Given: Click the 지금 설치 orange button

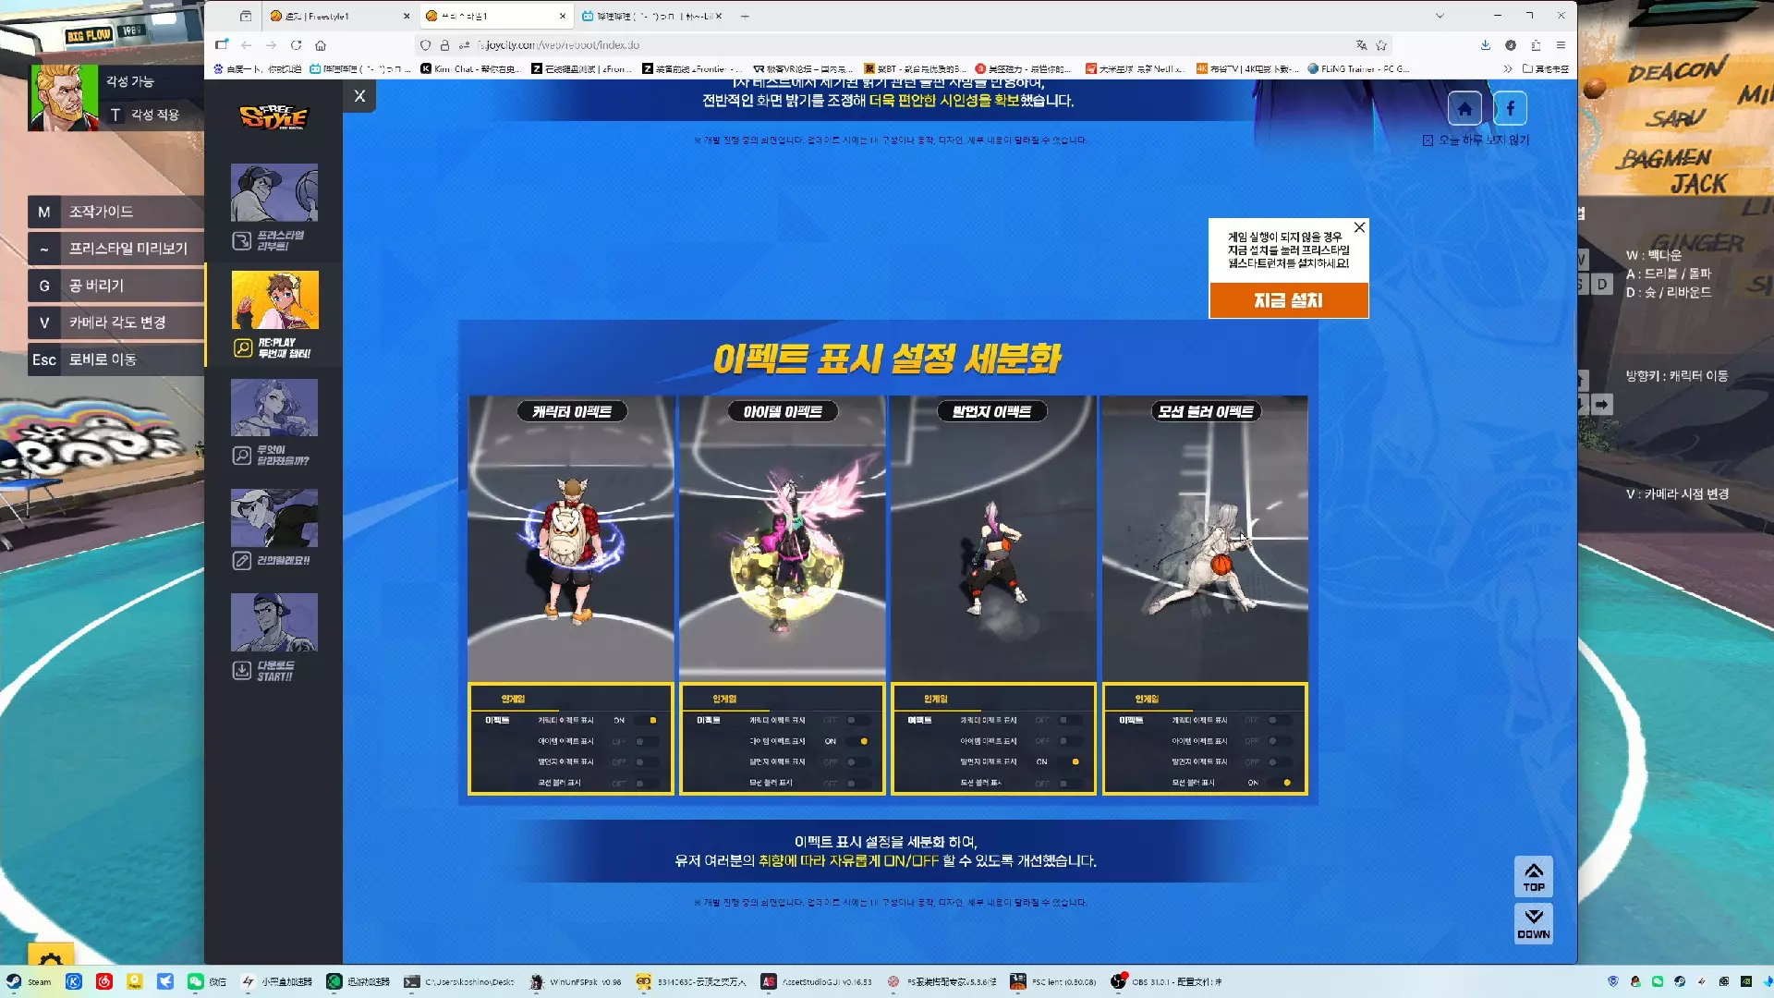Looking at the screenshot, I should (1288, 300).
